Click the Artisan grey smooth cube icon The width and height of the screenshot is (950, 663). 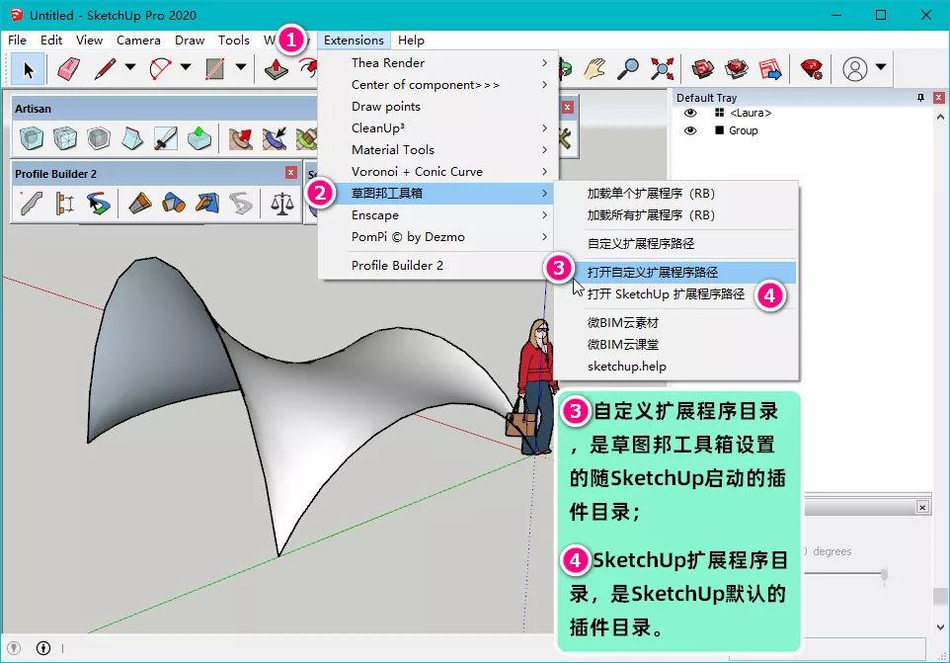98,138
